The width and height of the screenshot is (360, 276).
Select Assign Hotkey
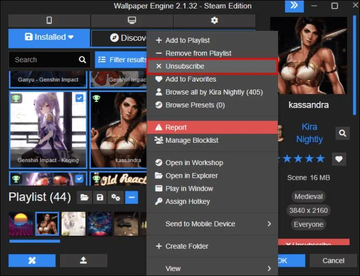tap(212, 201)
